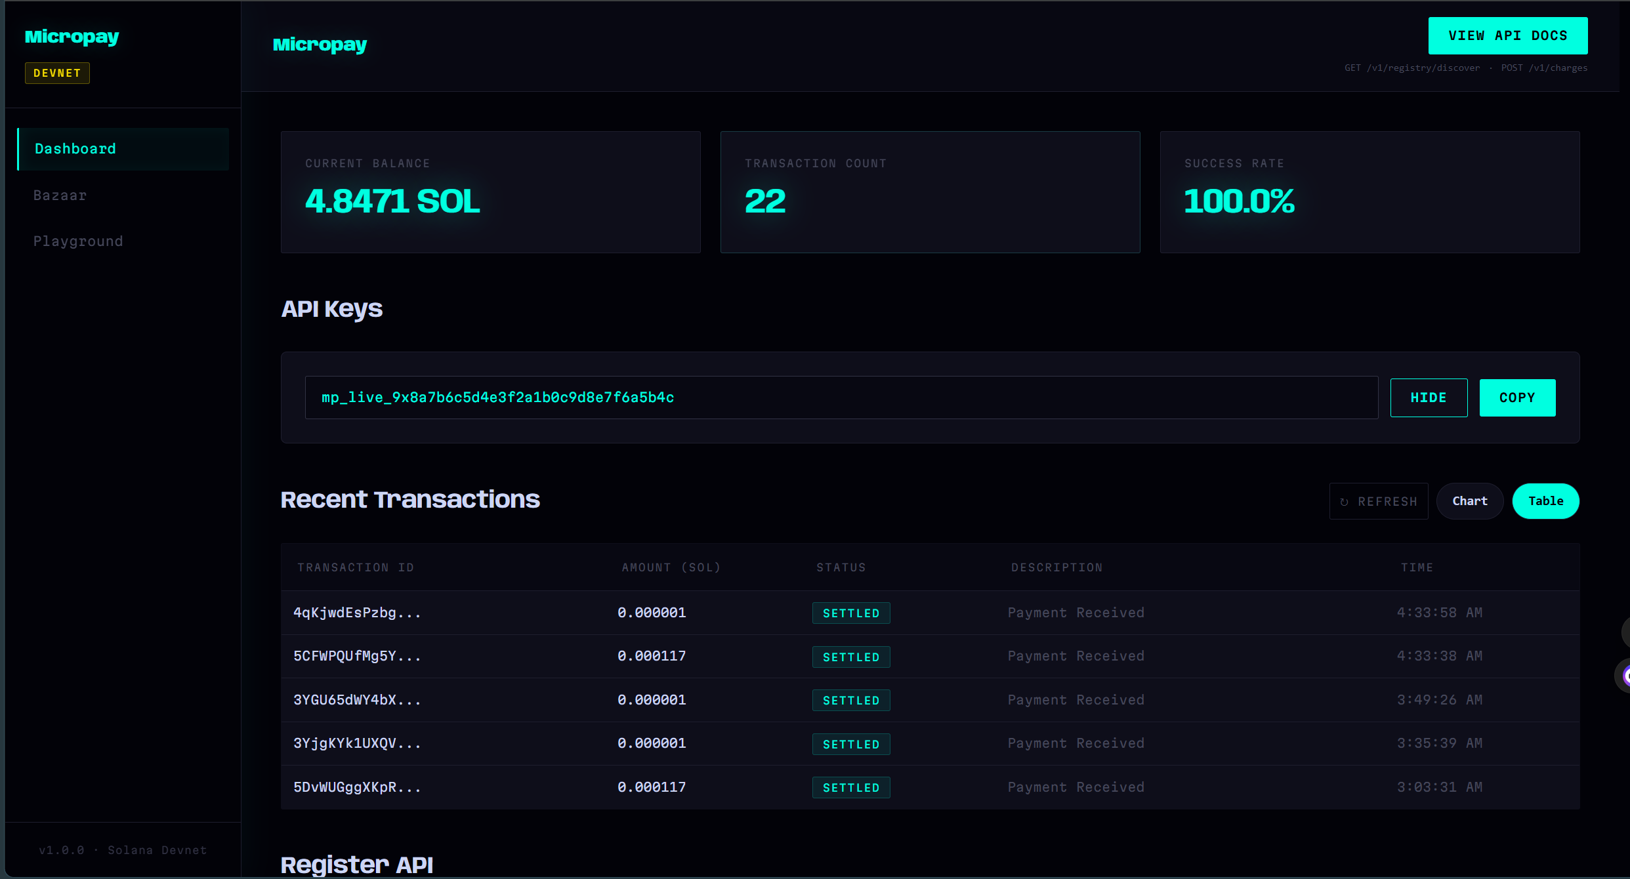Go to the Bazaar page

pos(60,195)
